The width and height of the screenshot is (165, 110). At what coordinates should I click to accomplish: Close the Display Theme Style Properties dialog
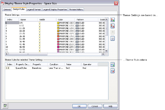pos(116,3)
